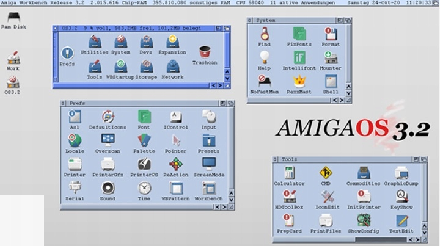Select the CMD tool icon
Image resolution: width=440 pixels, height=246 pixels.
click(x=326, y=173)
